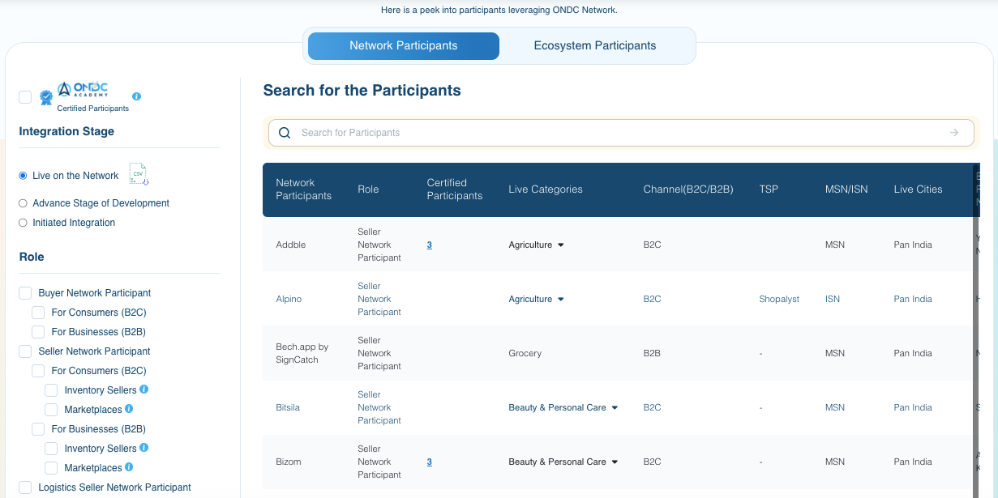Check For Businesses (B2B) under Buyer Network Participant

[x=38, y=332]
